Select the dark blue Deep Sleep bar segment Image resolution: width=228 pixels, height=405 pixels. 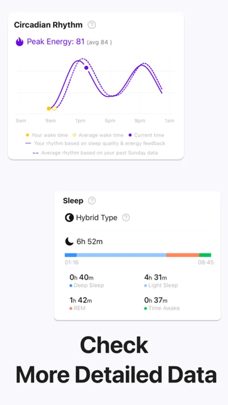tap(71, 255)
